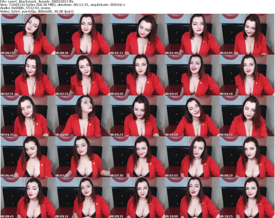Image resolution: width=275 pixels, height=218 pixels.
Task: Open the frame at 00:04:10
Action: point(247,75)
